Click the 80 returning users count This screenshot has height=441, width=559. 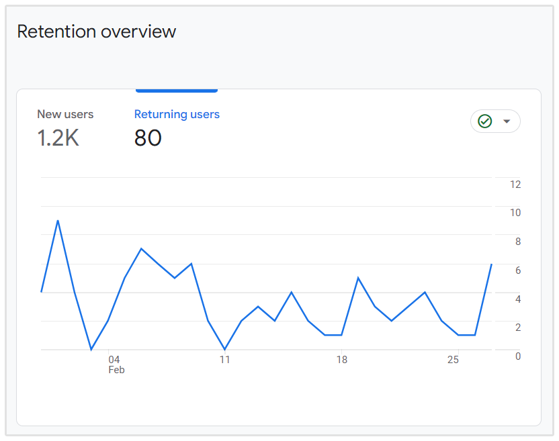pos(148,138)
